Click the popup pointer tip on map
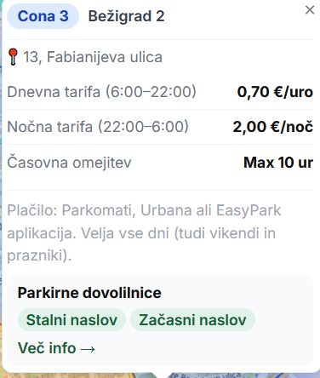 tap(161, 375)
